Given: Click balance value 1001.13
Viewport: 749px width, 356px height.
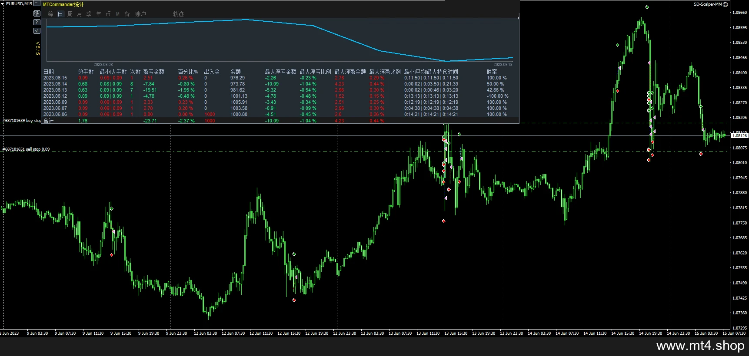Looking at the screenshot, I should click(x=239, y=96).
